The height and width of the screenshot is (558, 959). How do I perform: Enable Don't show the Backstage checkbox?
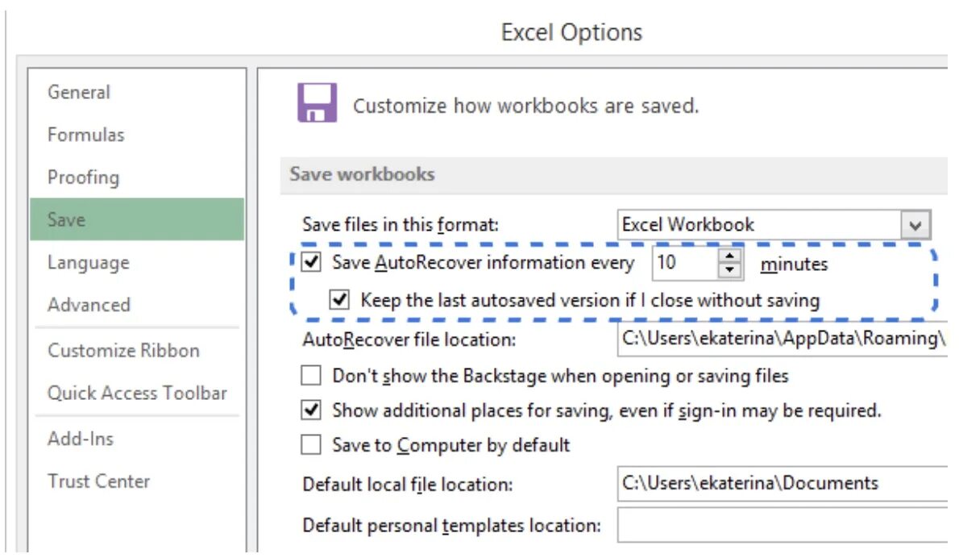[310, 376]
